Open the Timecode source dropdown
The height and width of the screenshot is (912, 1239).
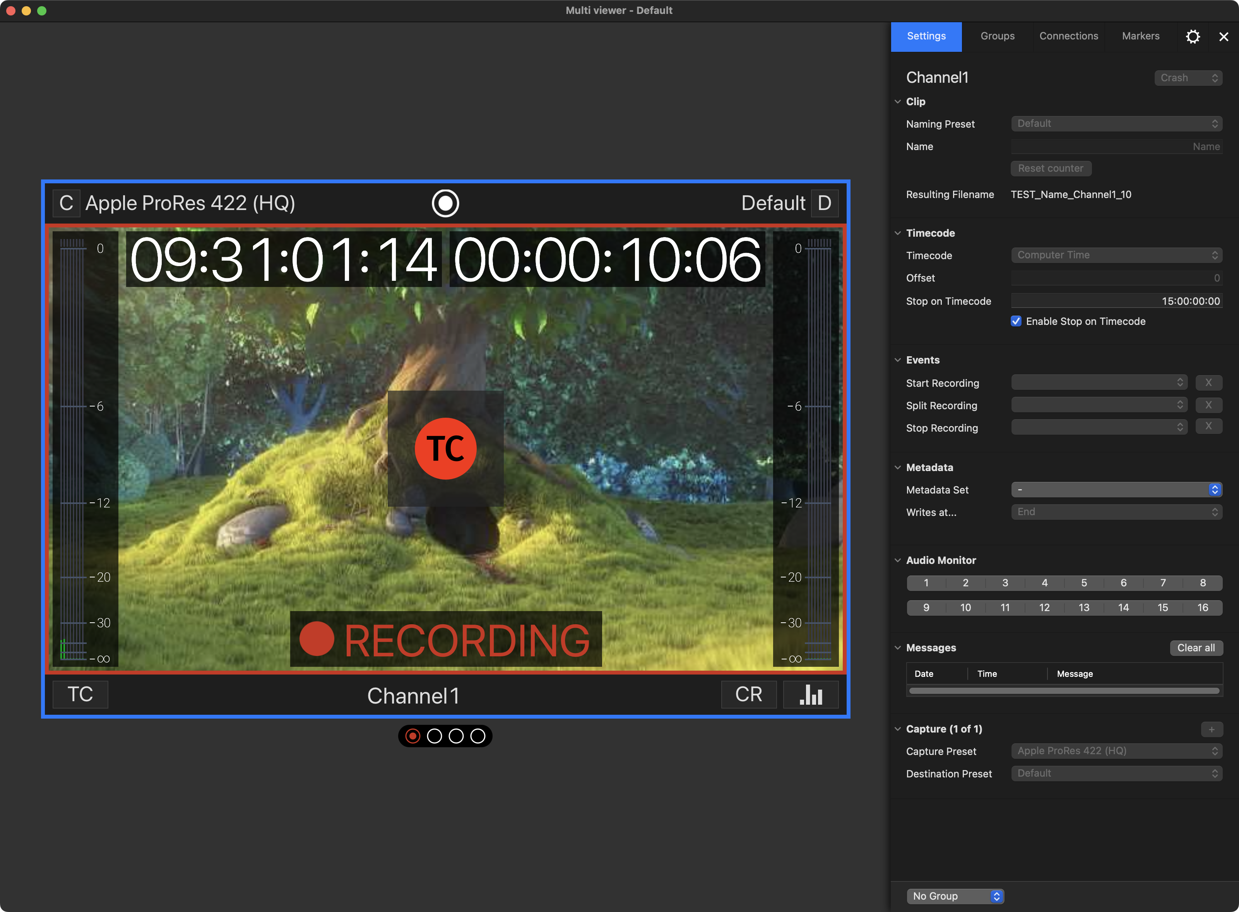(1116, 255)
